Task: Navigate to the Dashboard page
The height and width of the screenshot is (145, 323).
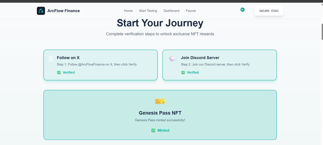Action: [x=171, y=11]
